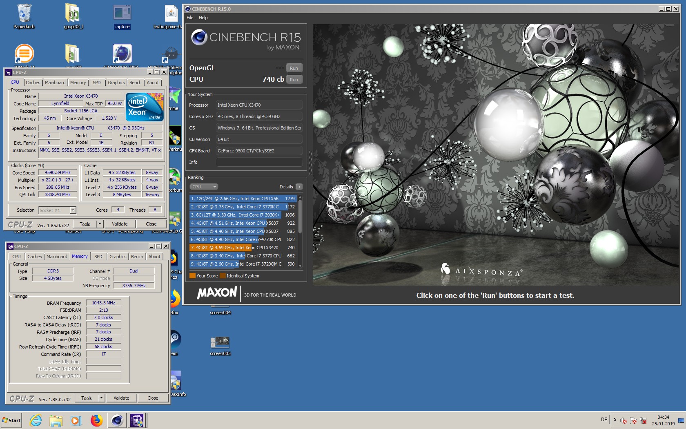Switch to Mainboard tab in upper CPU-Z
The width and height of the screenshot is (686, 429).
(55, 83)
